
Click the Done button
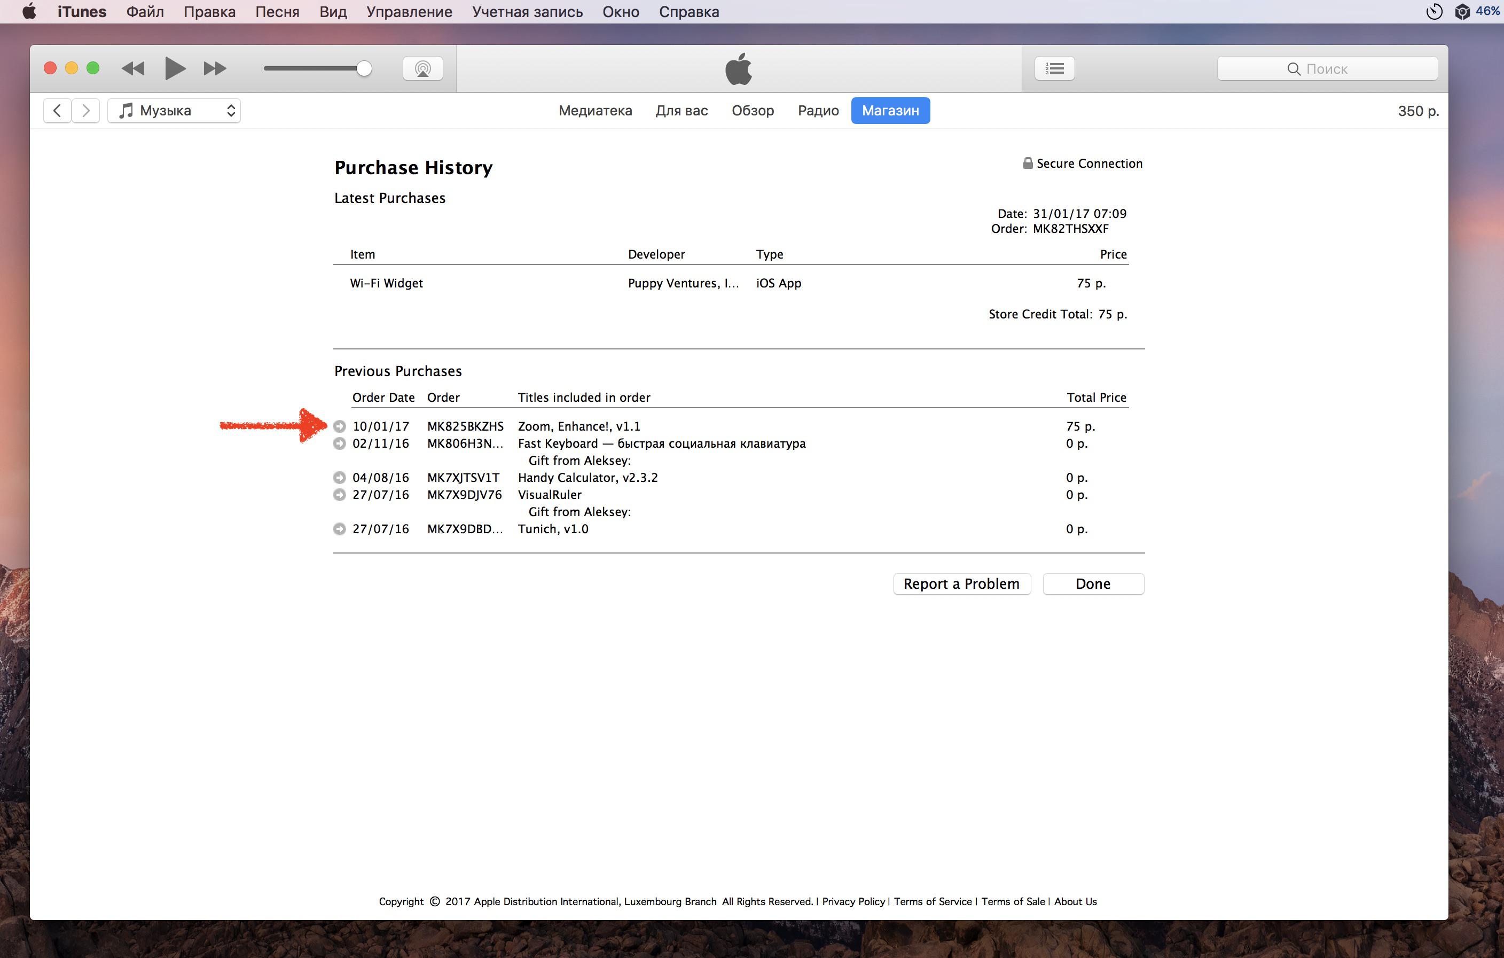pyautogui.click(x=1093, y=583)
